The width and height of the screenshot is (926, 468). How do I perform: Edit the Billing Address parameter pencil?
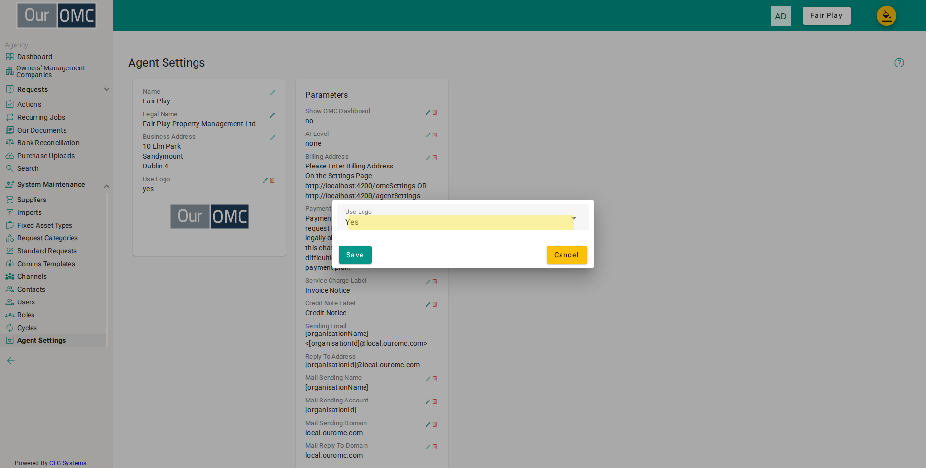pos(428,158)
